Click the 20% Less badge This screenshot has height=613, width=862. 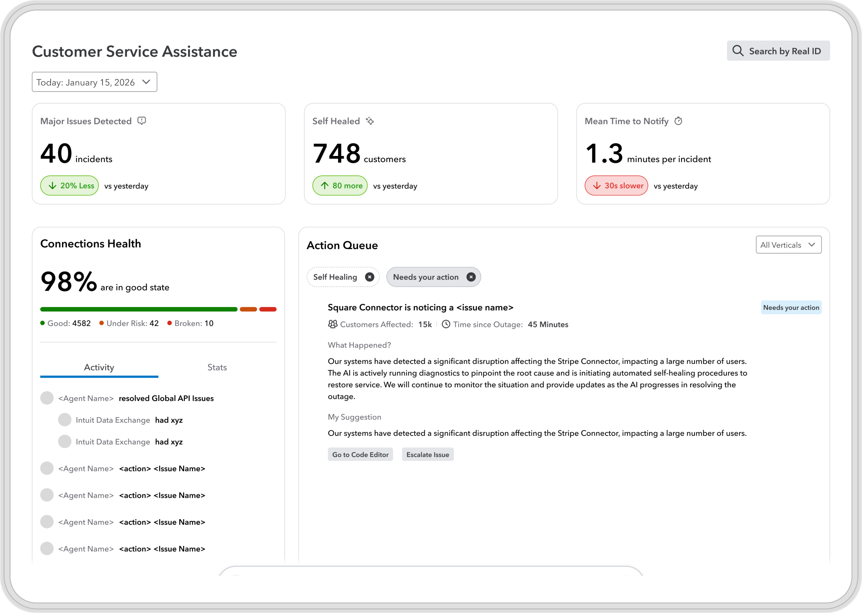pos(69,186)
